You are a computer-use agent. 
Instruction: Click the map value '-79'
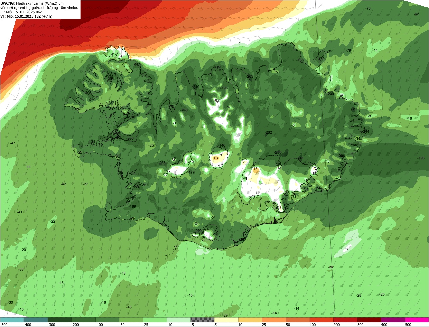[x=348, y=50]
